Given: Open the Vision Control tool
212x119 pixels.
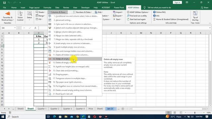Looking at the screenshot, I should tap(20, 16).
